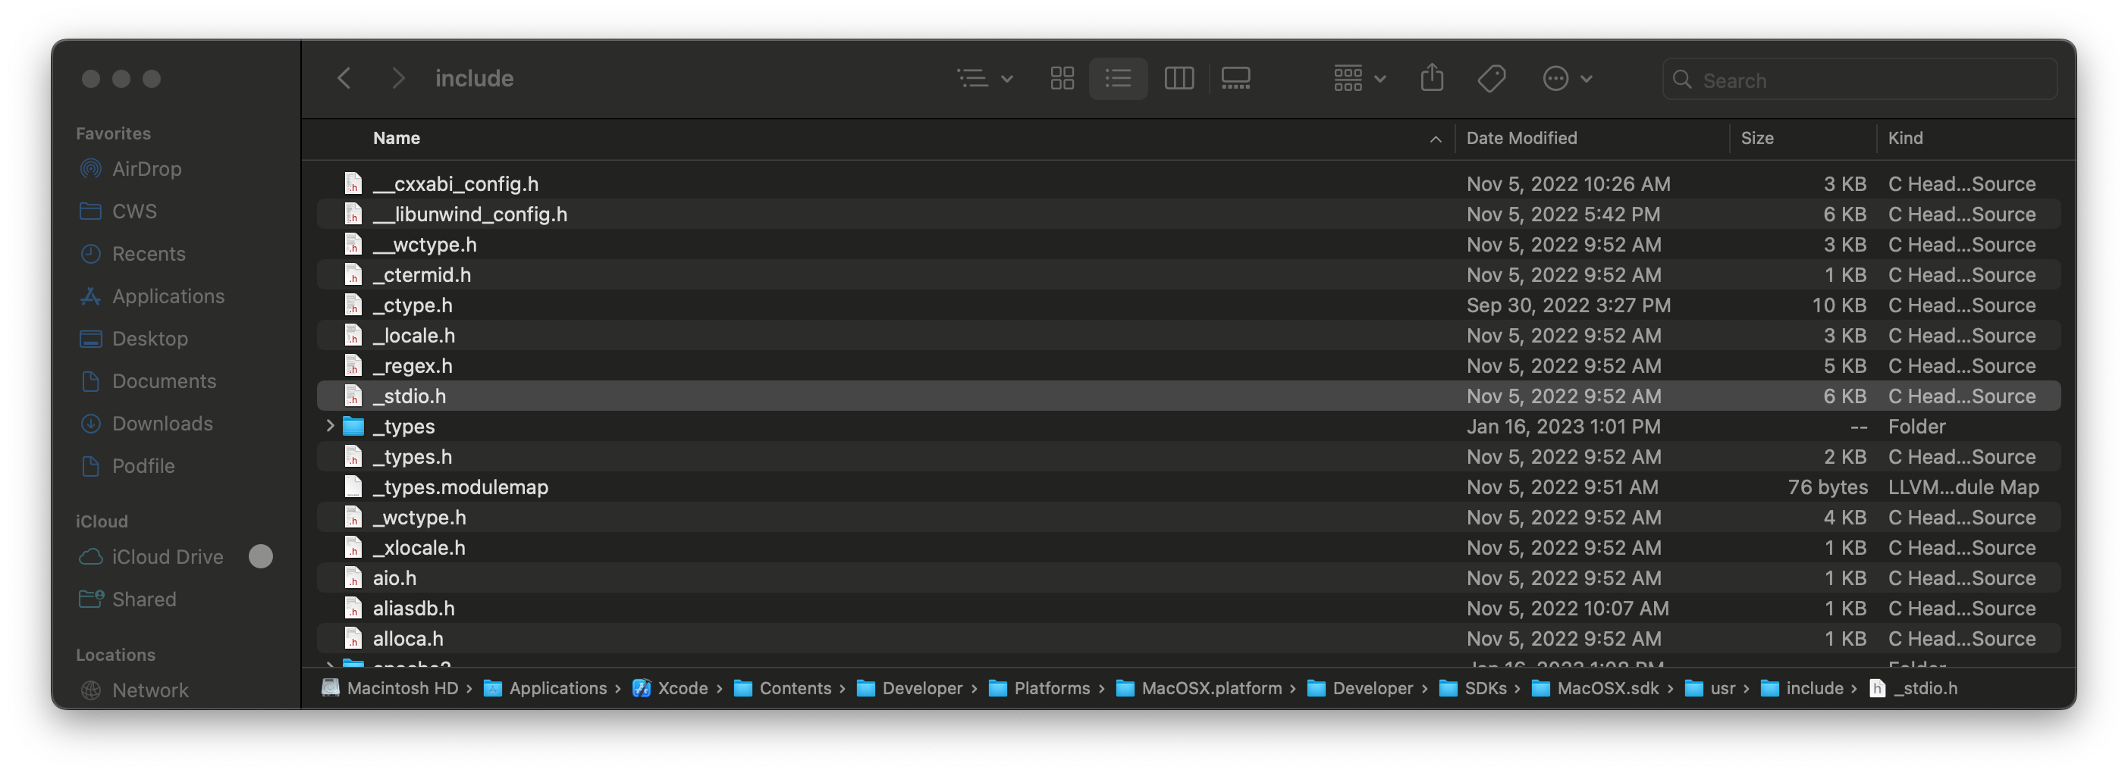Click the Share toolbar icon

[1431, 79]
